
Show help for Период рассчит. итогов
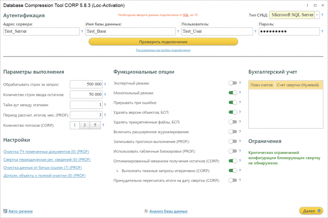(105, 115)
